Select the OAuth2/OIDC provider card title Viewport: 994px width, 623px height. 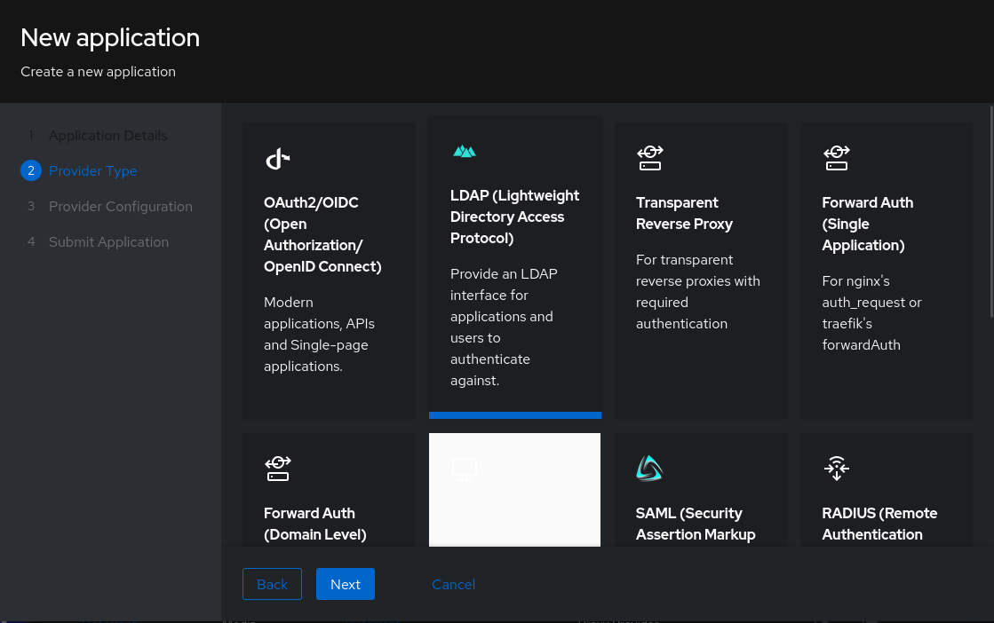coord(322,234)
